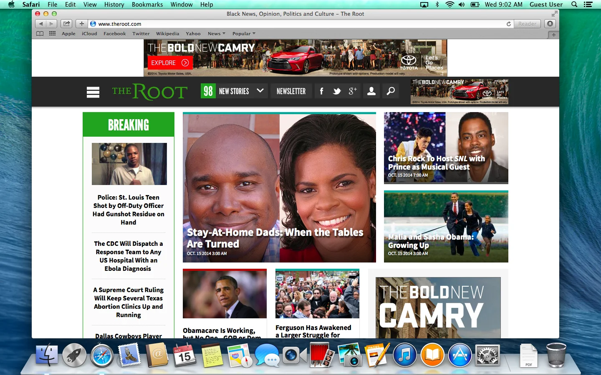Open 'A Supreme Court Ruling' Texas abortion clinics story

[129, 302]
